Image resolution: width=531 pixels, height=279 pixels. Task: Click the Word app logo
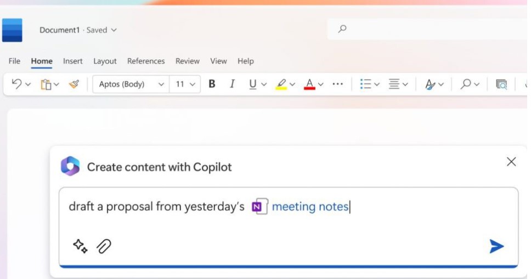(12, 30)
